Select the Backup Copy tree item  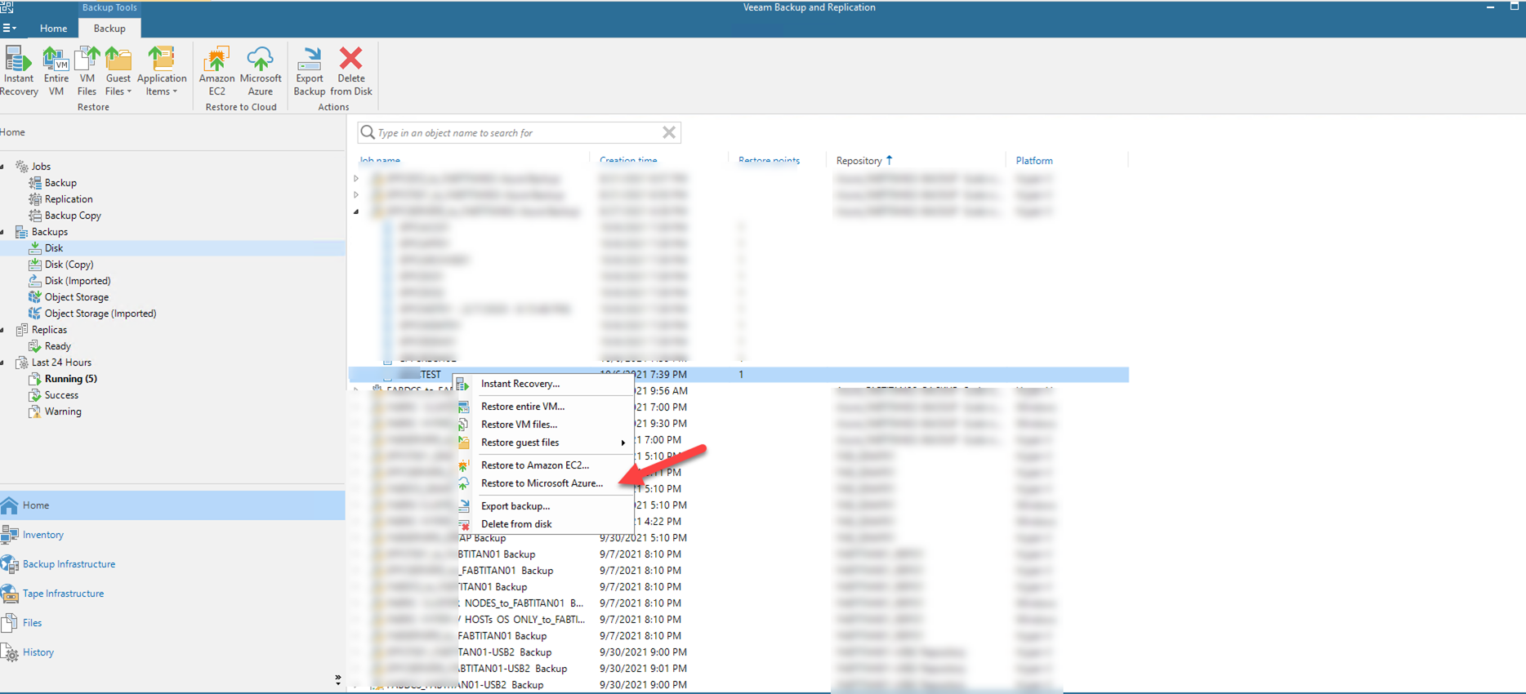coord(73,216)
